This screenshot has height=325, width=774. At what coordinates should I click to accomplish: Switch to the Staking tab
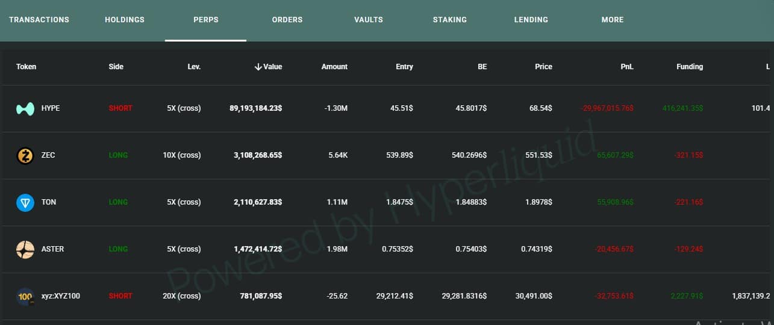(450, 20)
